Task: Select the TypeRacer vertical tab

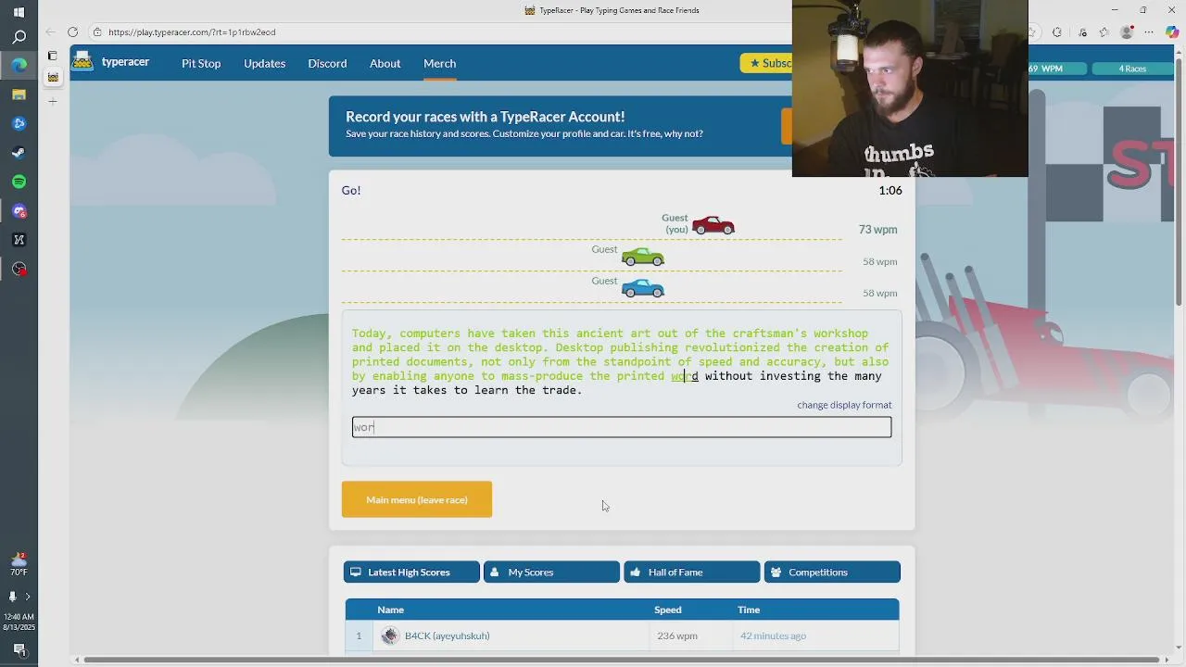Action: tap(53, 77)
